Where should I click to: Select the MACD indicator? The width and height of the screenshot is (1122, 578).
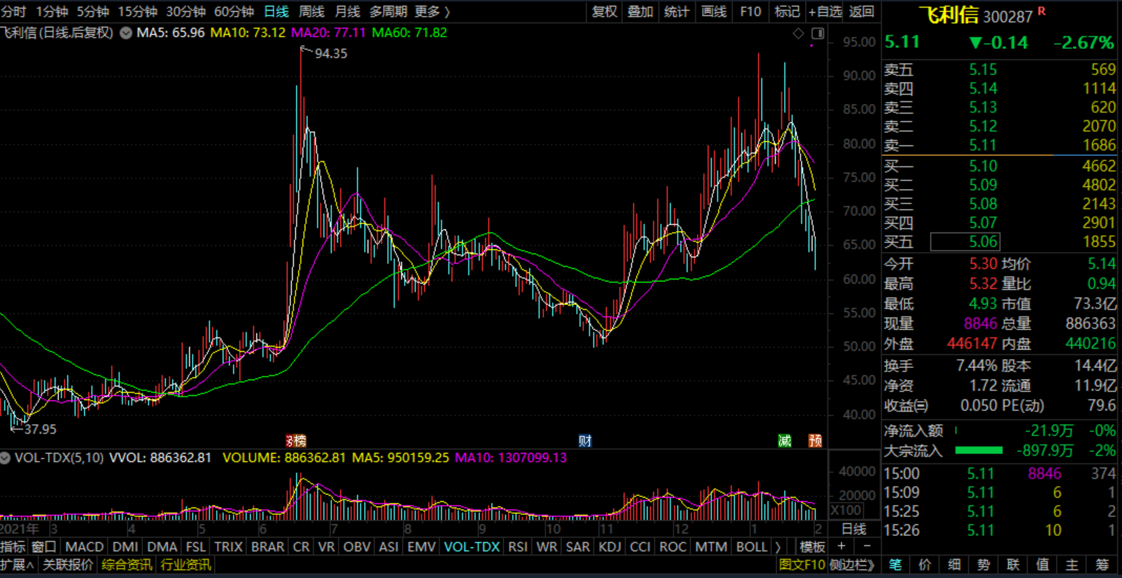pos(84,547)
